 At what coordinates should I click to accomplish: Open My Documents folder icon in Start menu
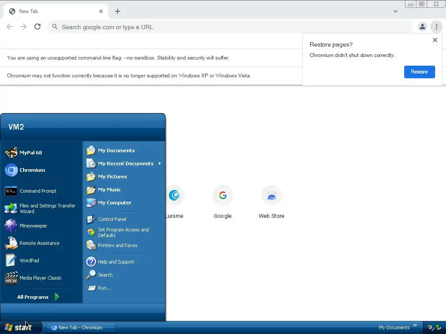(91, 150)
